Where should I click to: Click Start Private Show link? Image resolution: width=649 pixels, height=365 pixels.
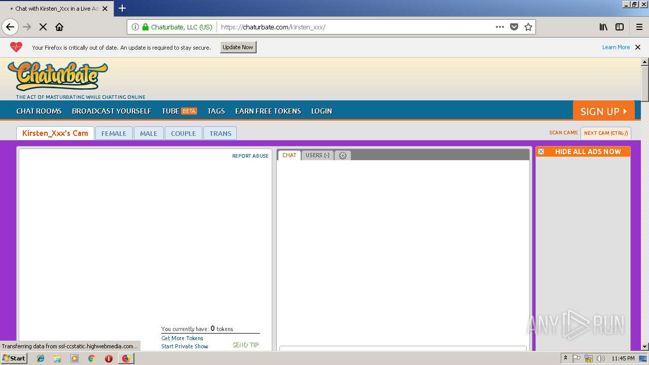click(x=185, y=346)
